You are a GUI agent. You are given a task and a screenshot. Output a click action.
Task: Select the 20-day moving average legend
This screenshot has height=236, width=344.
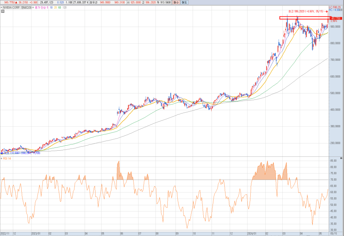point(55,7)
